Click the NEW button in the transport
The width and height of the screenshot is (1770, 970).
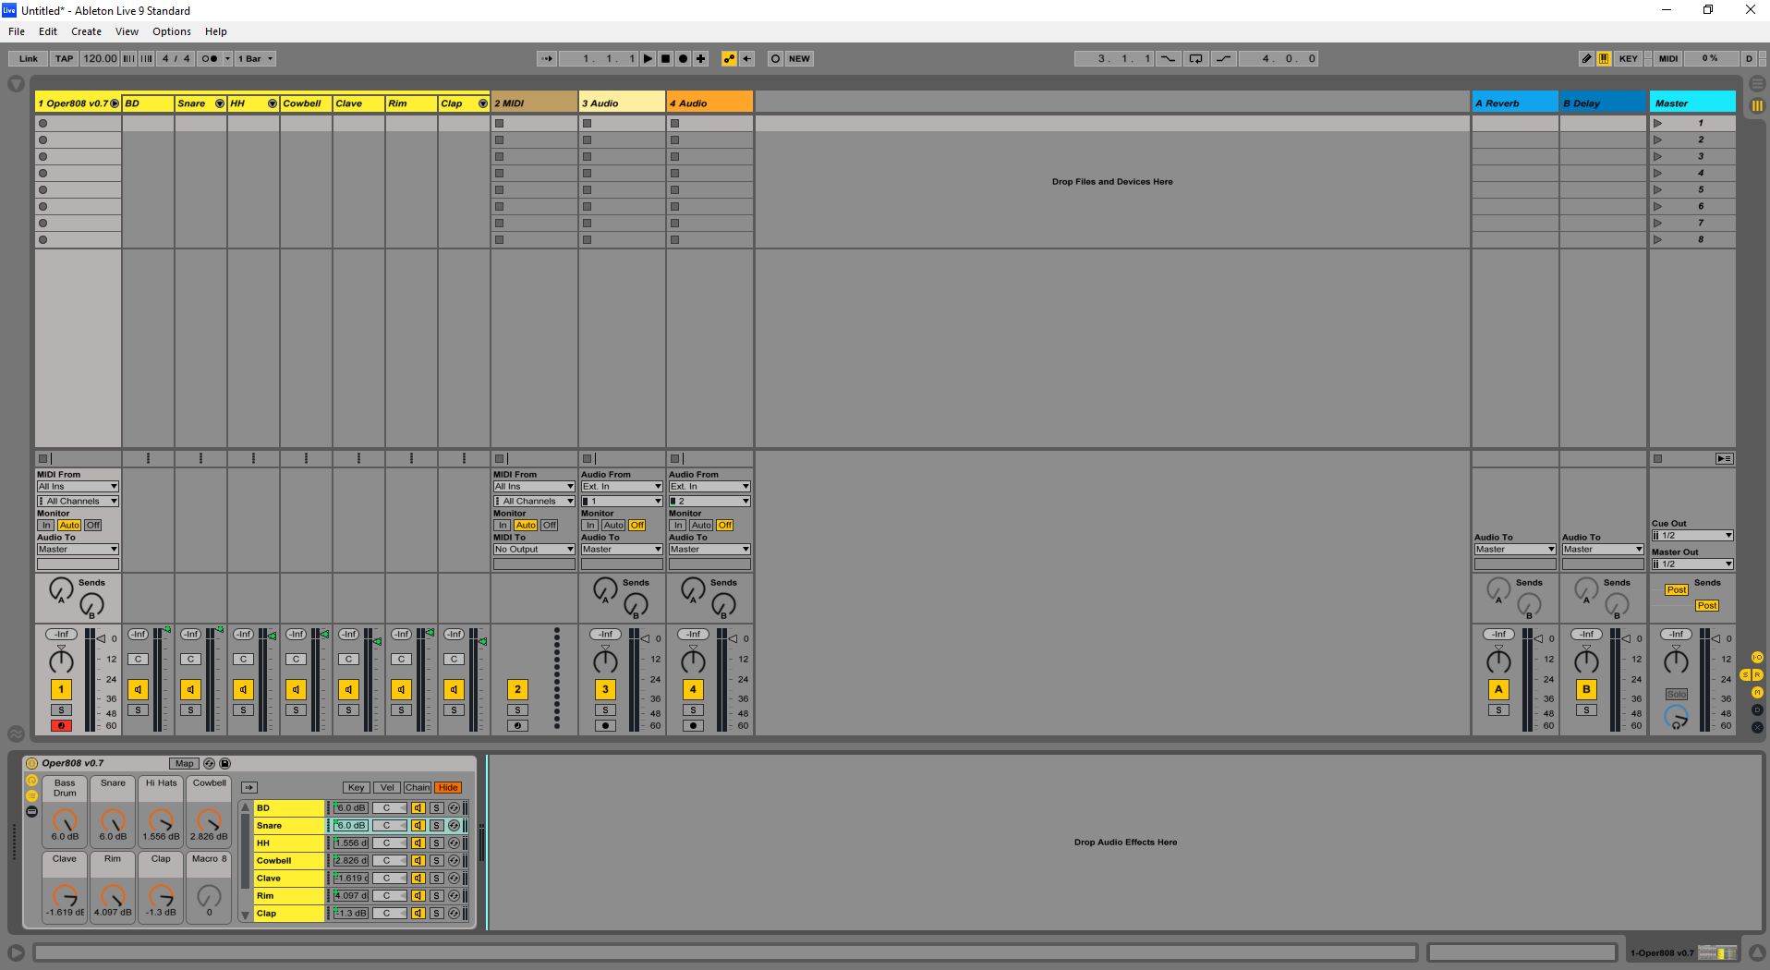(x=799, y=58)
